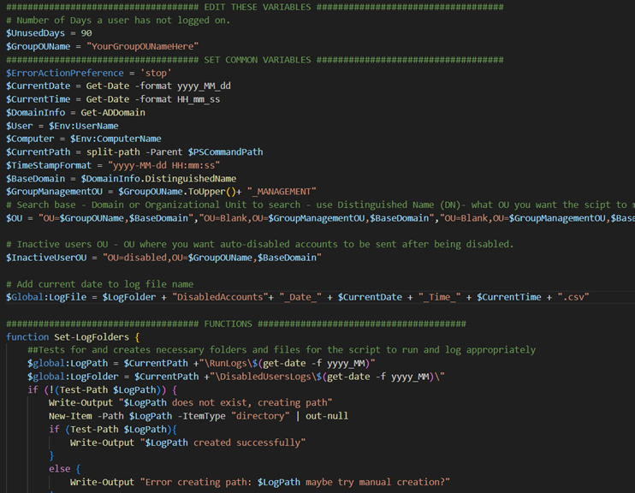Click HH_mm_ss format text
This screenshot has height=493, width=635.
click(x=199, y=99)
